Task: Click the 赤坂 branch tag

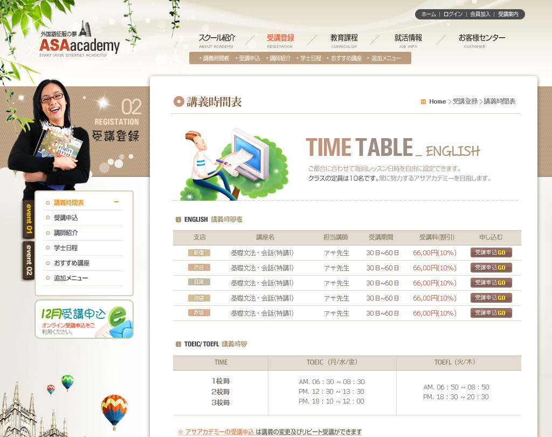Action: pyautogui.click(x=199, y=313)
